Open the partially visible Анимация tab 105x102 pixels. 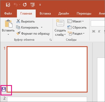point(102,13)
